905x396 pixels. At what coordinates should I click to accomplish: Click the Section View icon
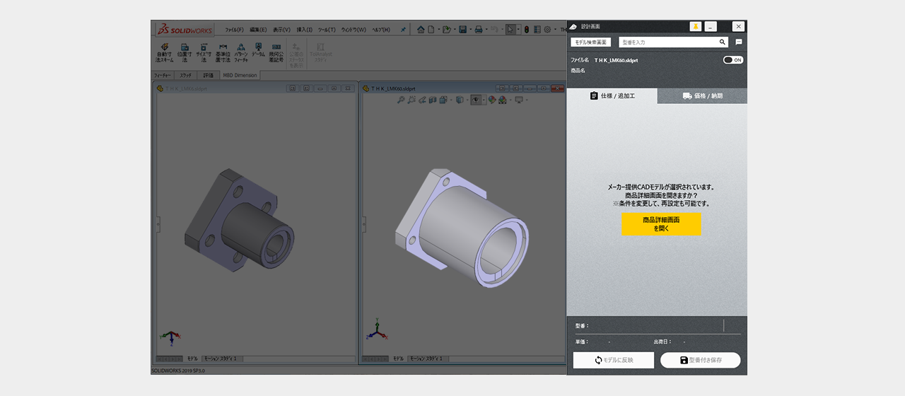point(432,100)
